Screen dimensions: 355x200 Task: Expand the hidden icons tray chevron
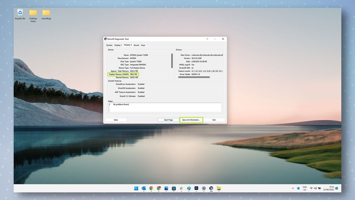coord(292,188)
